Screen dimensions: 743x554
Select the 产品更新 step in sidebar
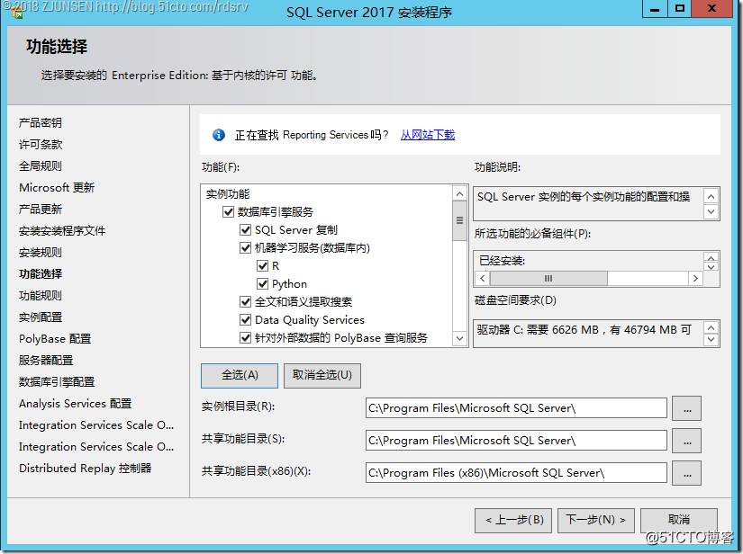[x=41, y=210]
